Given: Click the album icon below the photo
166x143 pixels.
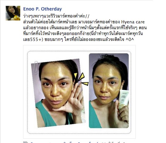Looking at the screenshot, I should coord(26,142).
